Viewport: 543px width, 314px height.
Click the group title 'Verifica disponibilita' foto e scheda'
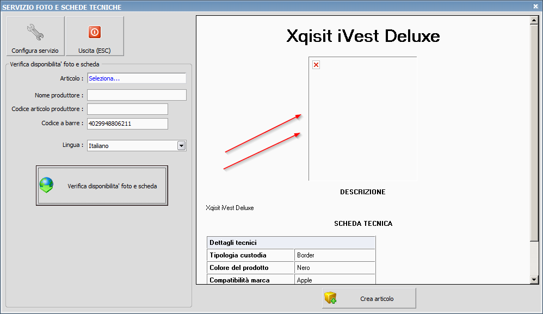(x=55, y=64)
